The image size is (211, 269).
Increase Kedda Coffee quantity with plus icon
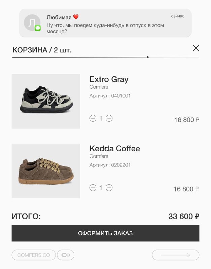tap(109, 188)
